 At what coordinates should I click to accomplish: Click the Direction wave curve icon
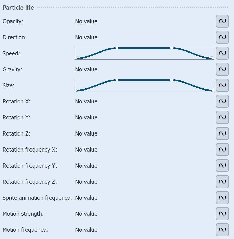222,37
